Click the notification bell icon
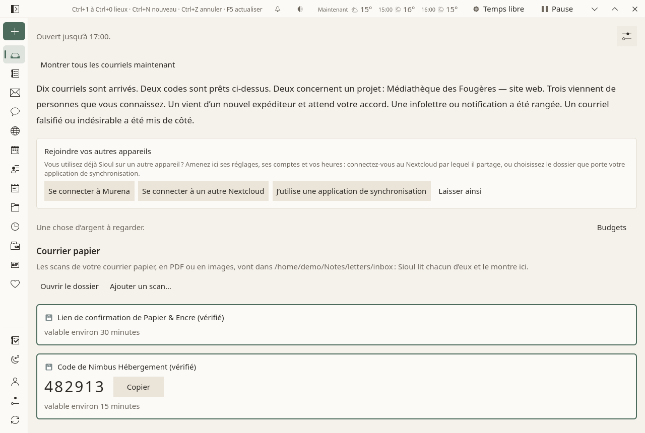 pyautogui.click(x=278, y=9)
